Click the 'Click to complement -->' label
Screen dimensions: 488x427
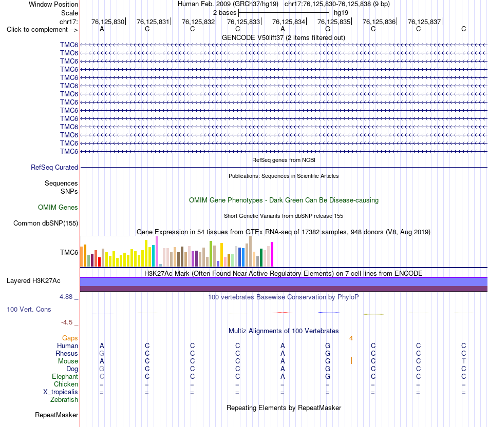42,30
